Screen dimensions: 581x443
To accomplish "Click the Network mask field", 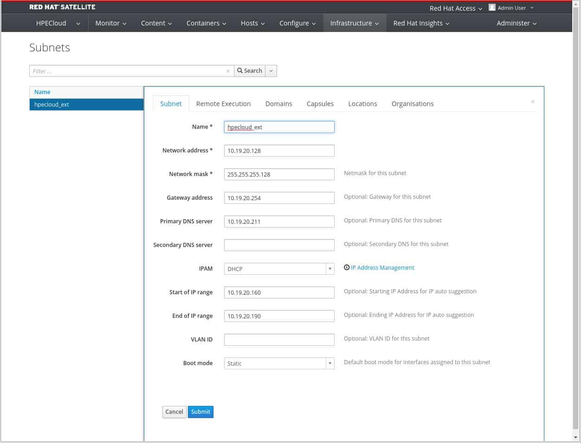I will pos(279,174).
